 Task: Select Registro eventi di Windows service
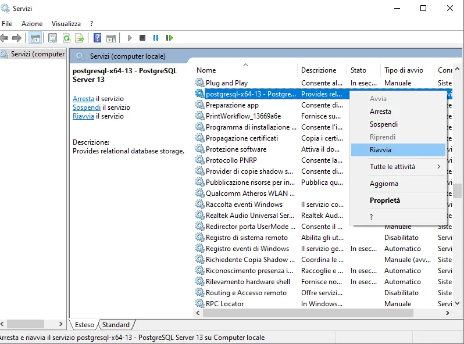click(247, 249)
